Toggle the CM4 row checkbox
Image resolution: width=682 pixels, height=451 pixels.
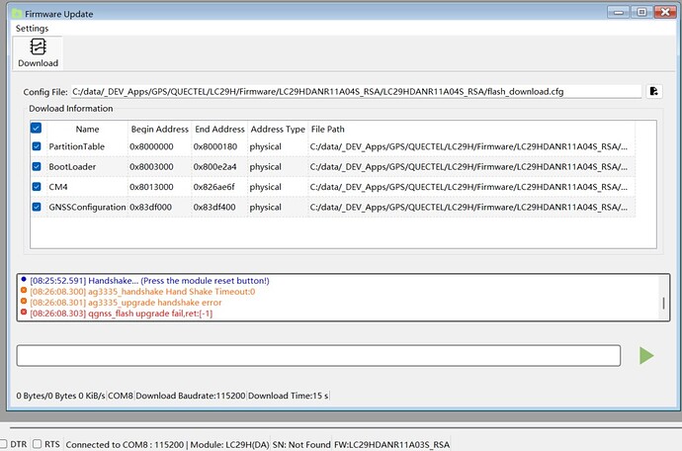click(37, 187)
